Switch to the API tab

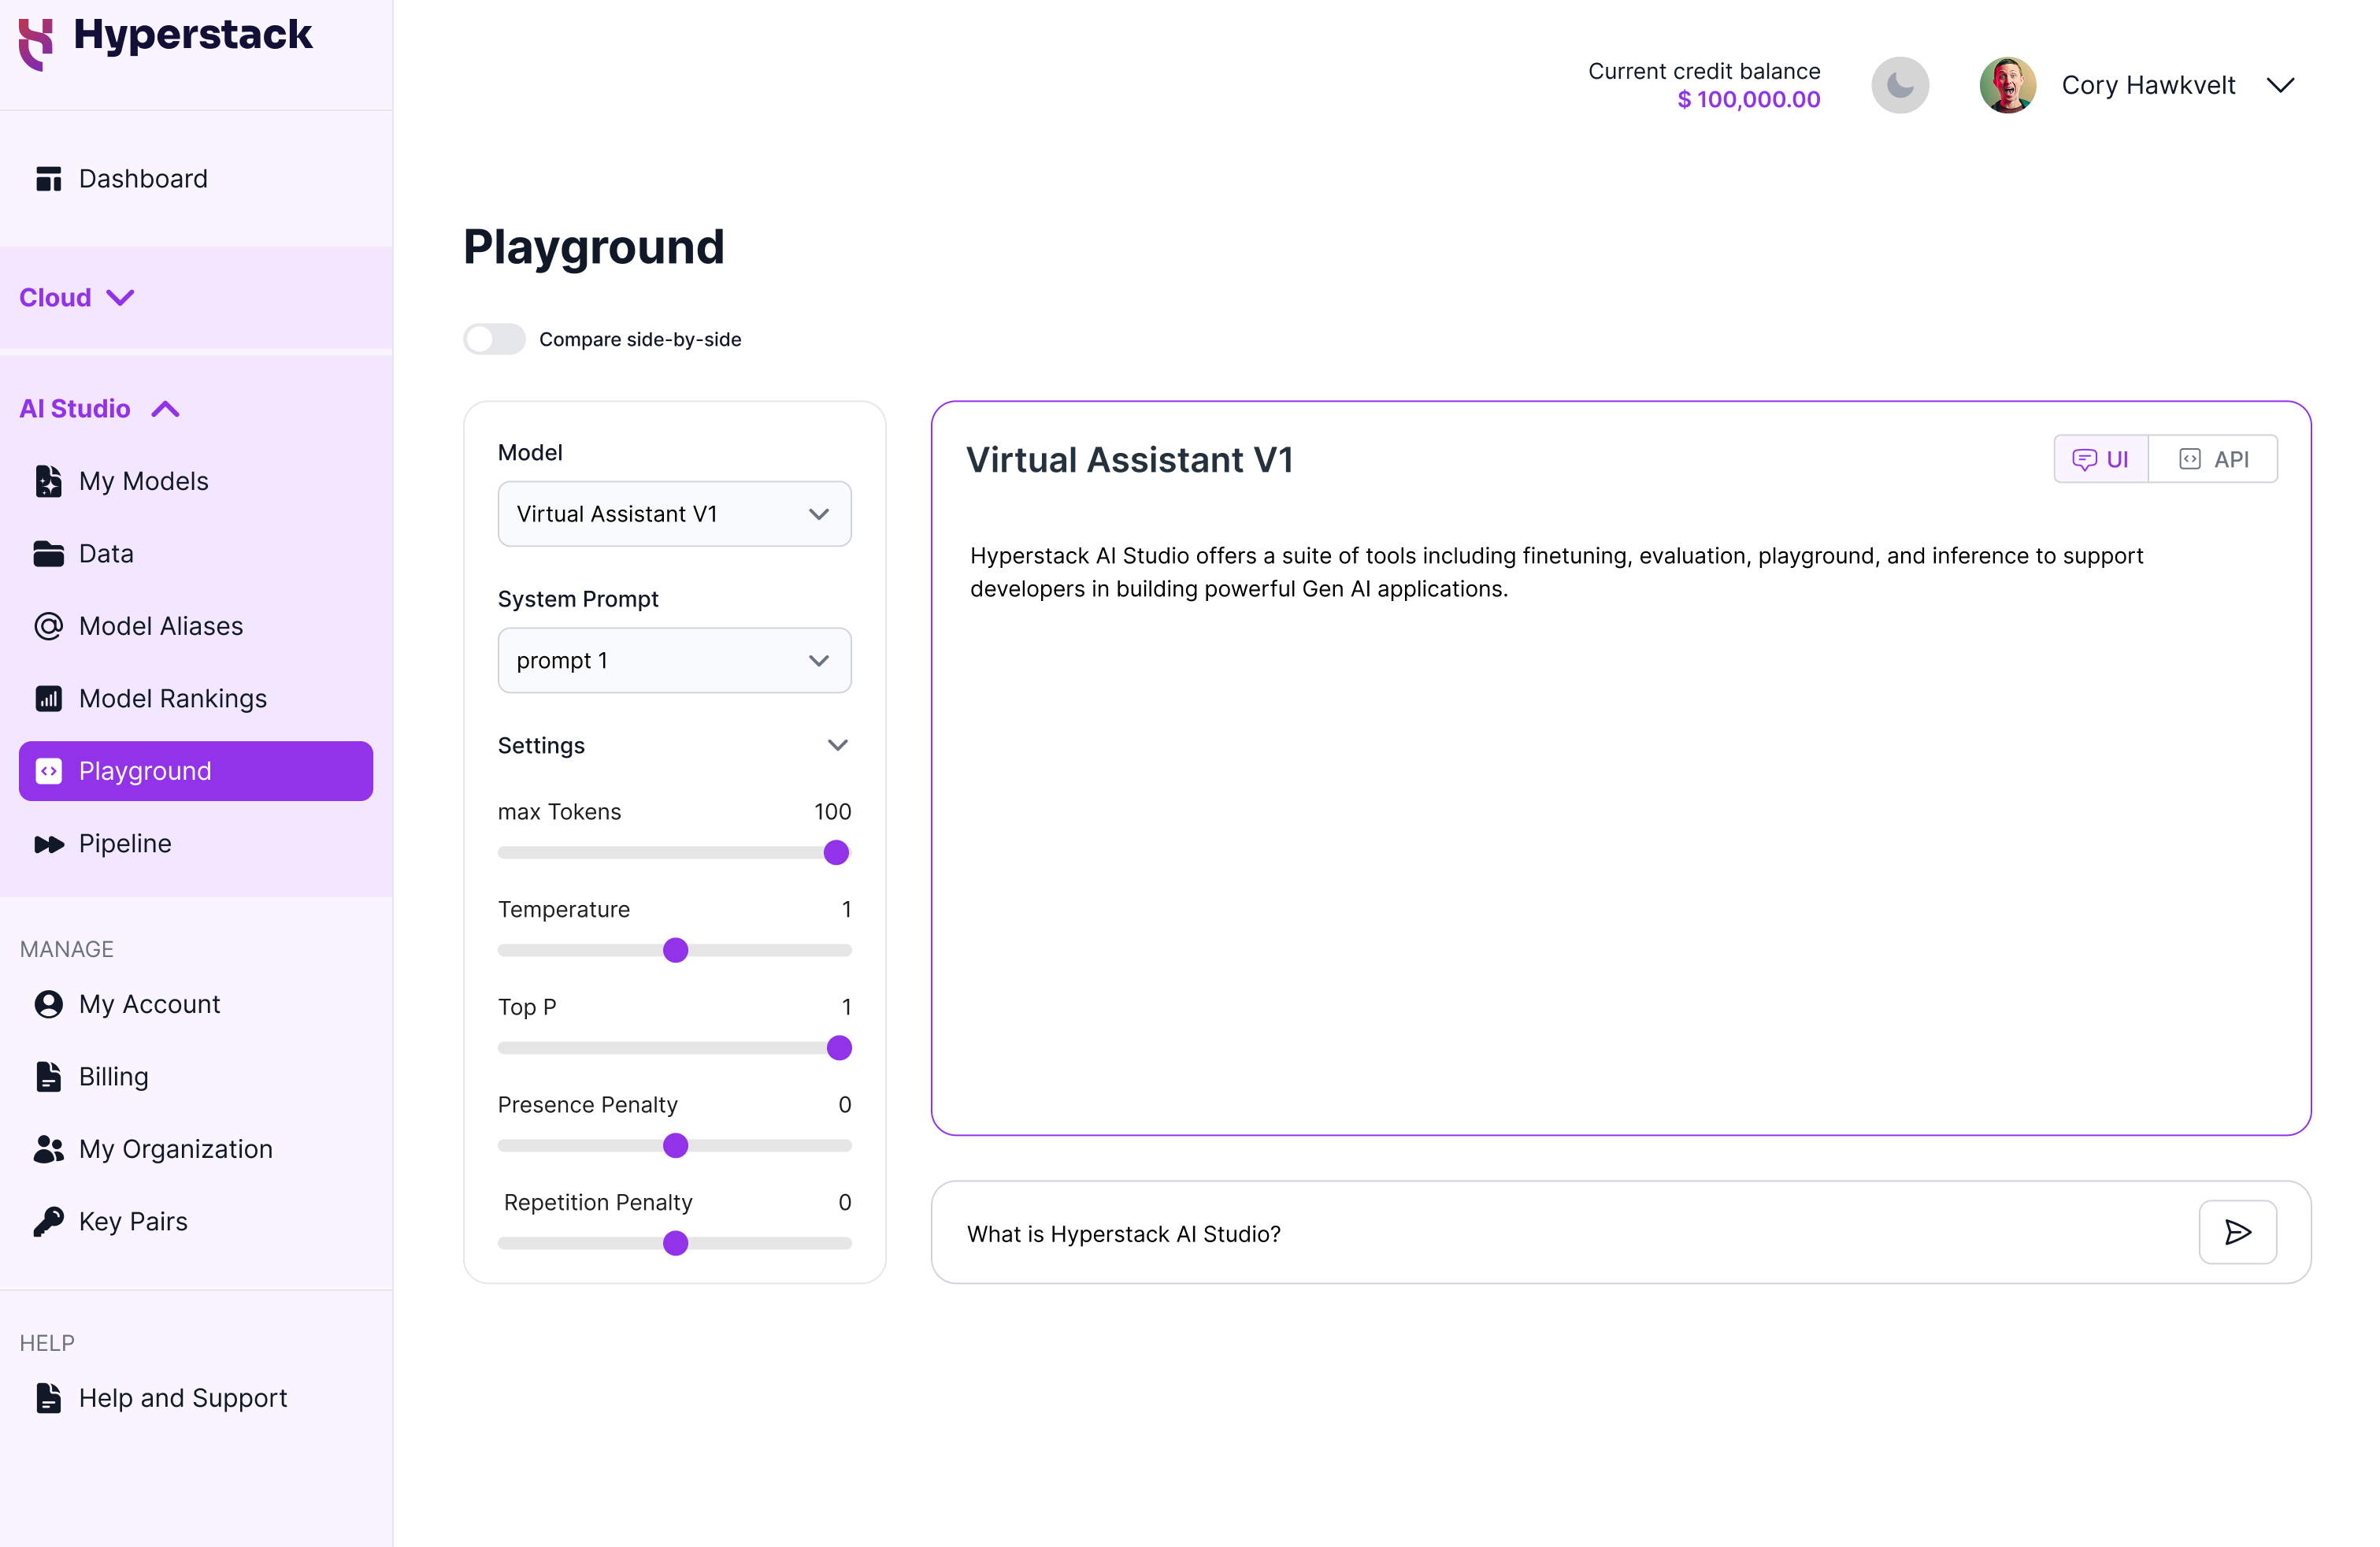point(2213,459)
